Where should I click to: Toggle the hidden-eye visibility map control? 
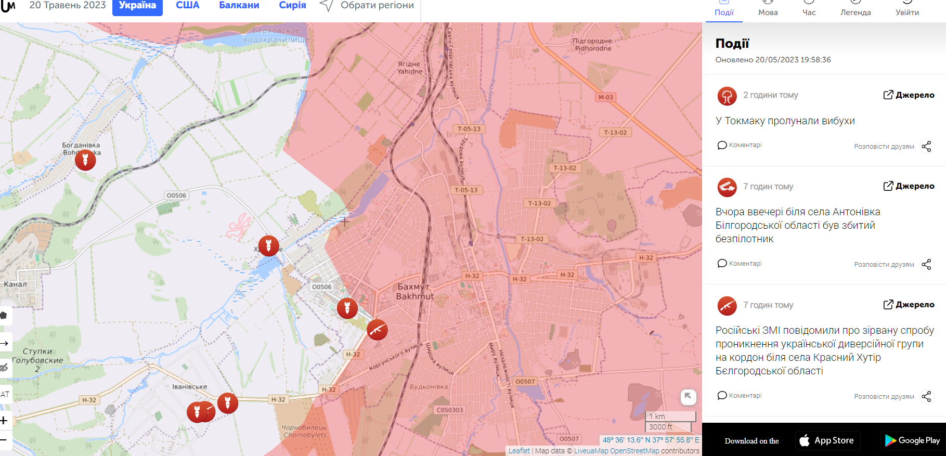(x=4, y=368)
